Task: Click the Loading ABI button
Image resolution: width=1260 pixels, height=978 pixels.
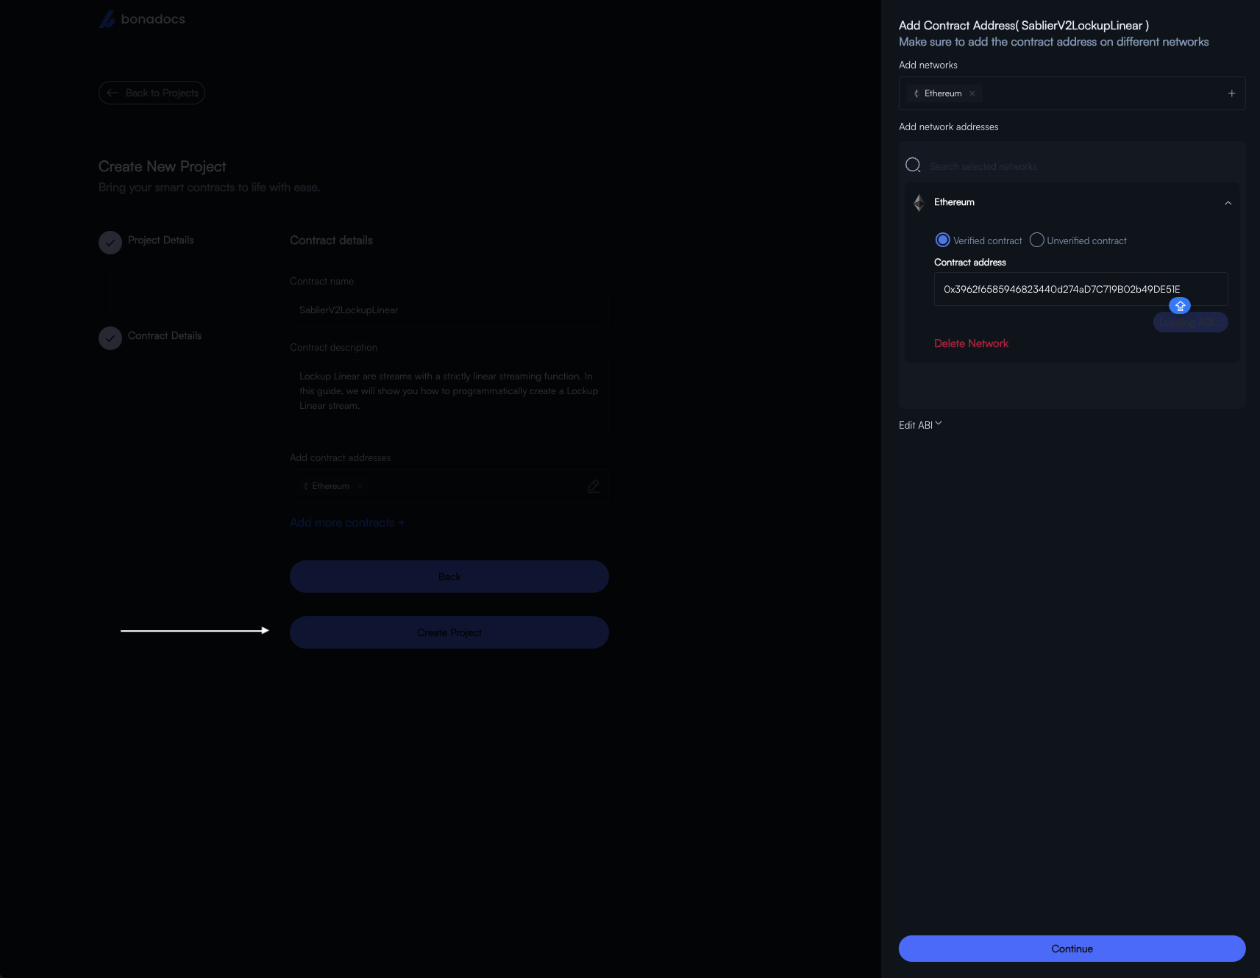Action: 1190,322
